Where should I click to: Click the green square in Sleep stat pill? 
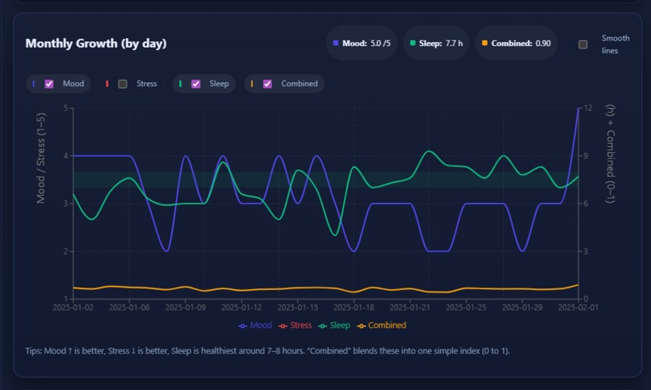point(412,43)
